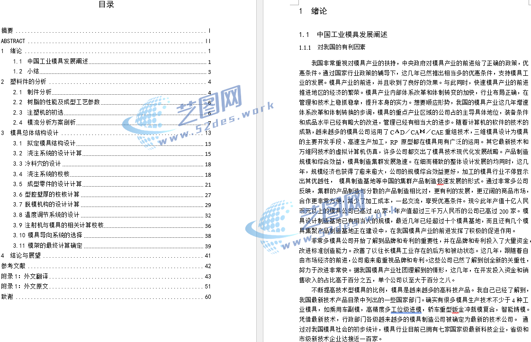Viewport: 531px width, 342px height.
Task: Click the chapter heading '1 绪论' on right page
Action: pos(313,11)
